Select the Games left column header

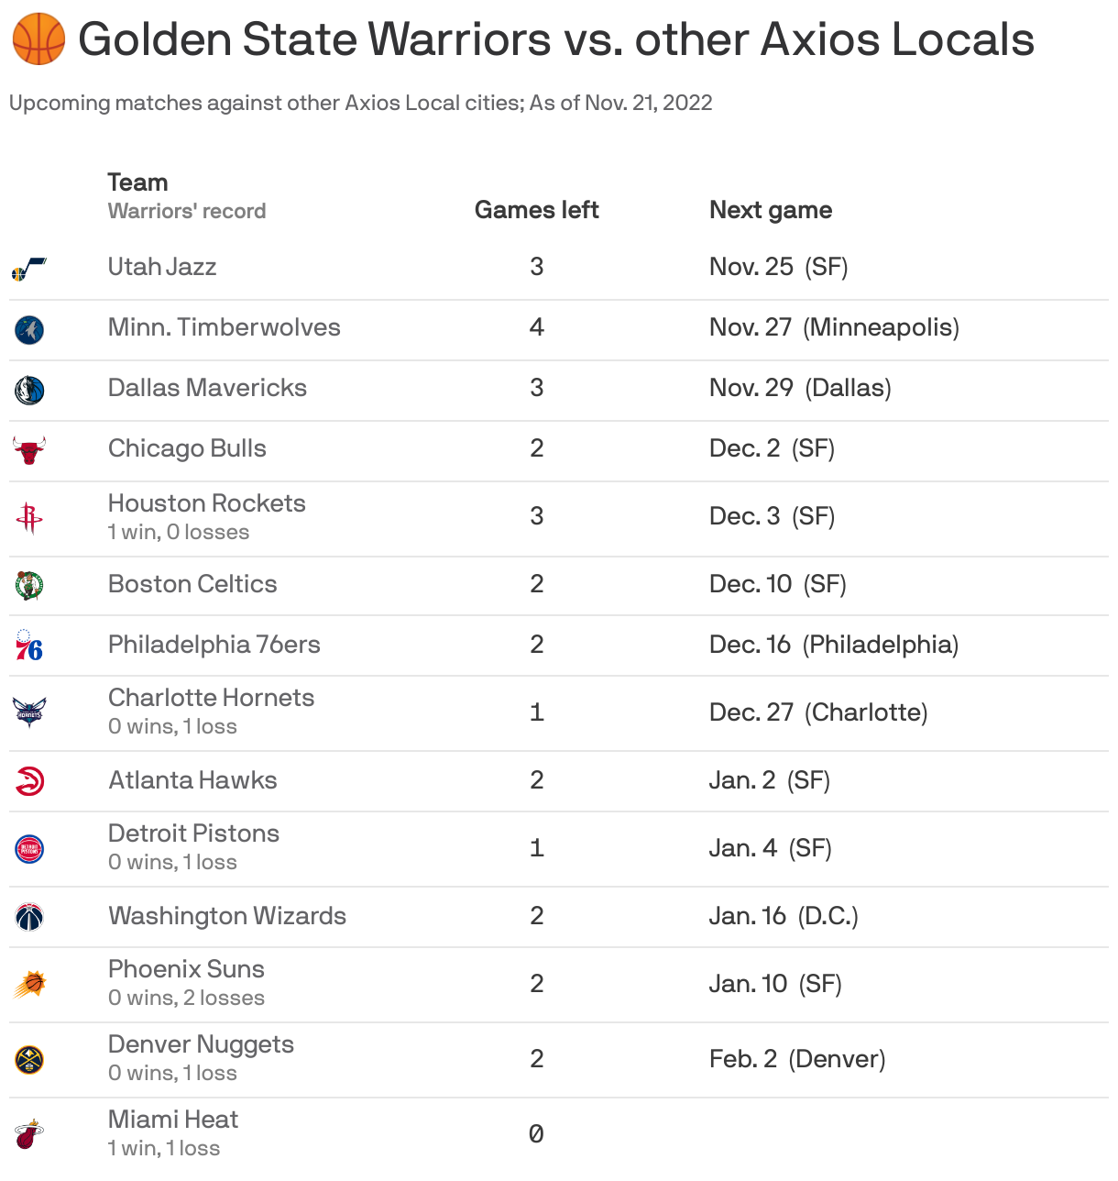[x=536, y=210]
